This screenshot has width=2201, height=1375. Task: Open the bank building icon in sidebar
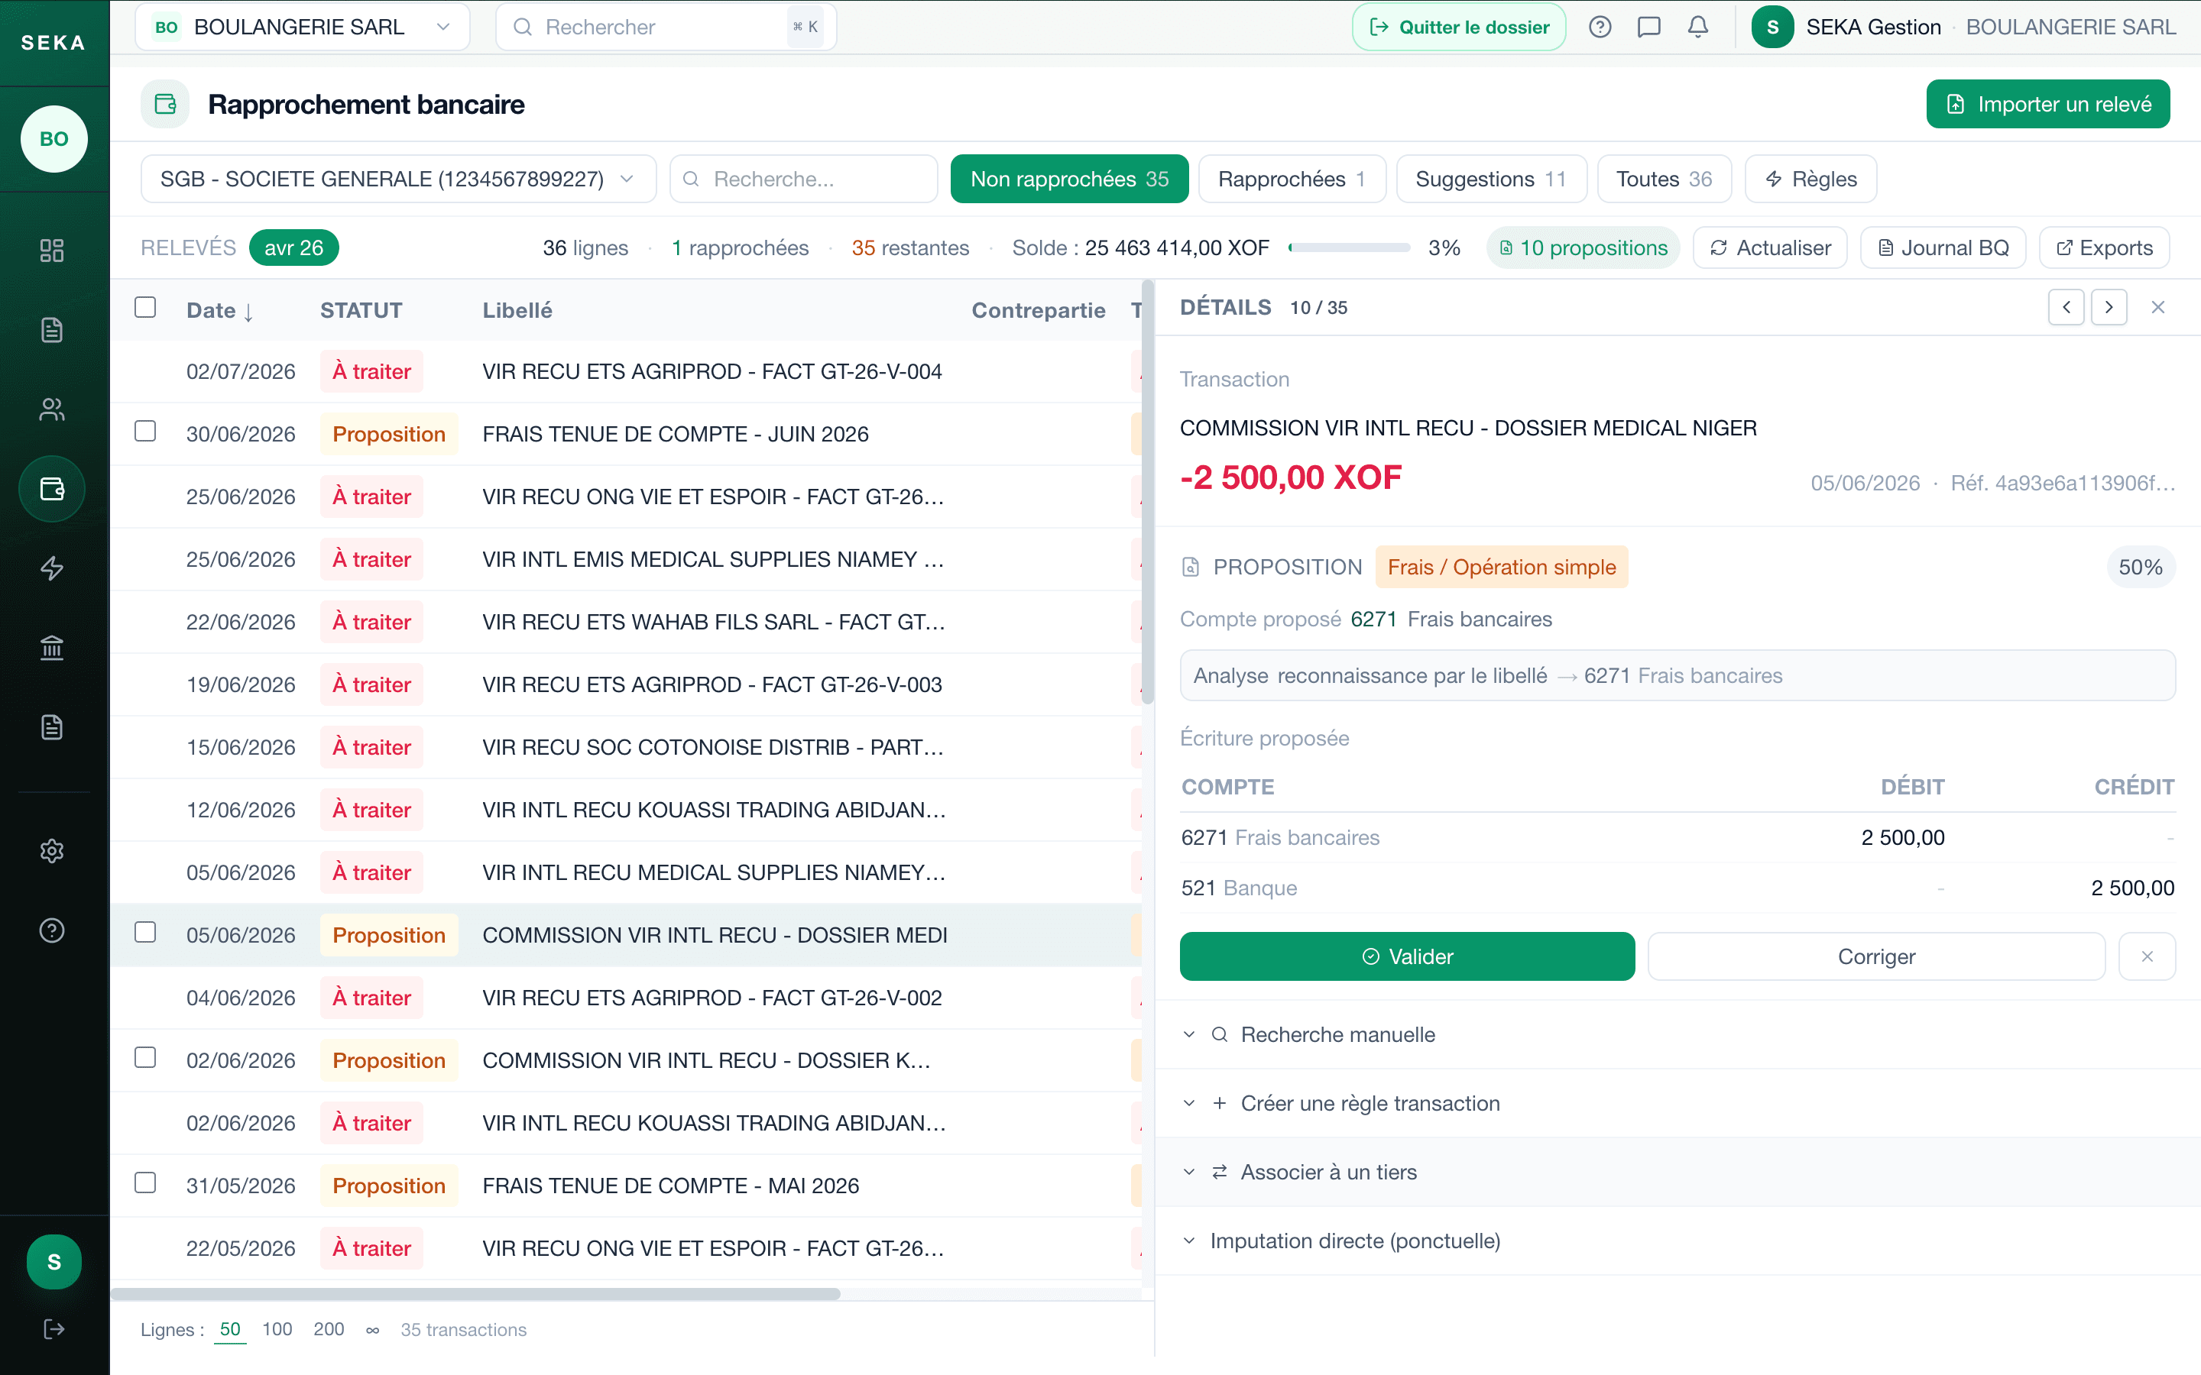tap(52, 648)
